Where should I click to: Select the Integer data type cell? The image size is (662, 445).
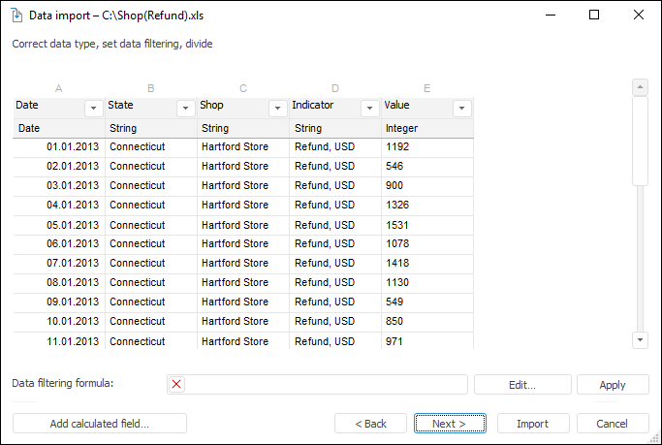[x=426, y=128]
